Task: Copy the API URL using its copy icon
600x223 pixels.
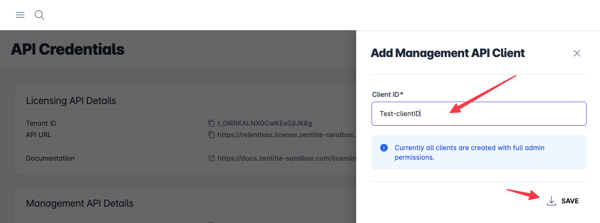Action: 211,135
